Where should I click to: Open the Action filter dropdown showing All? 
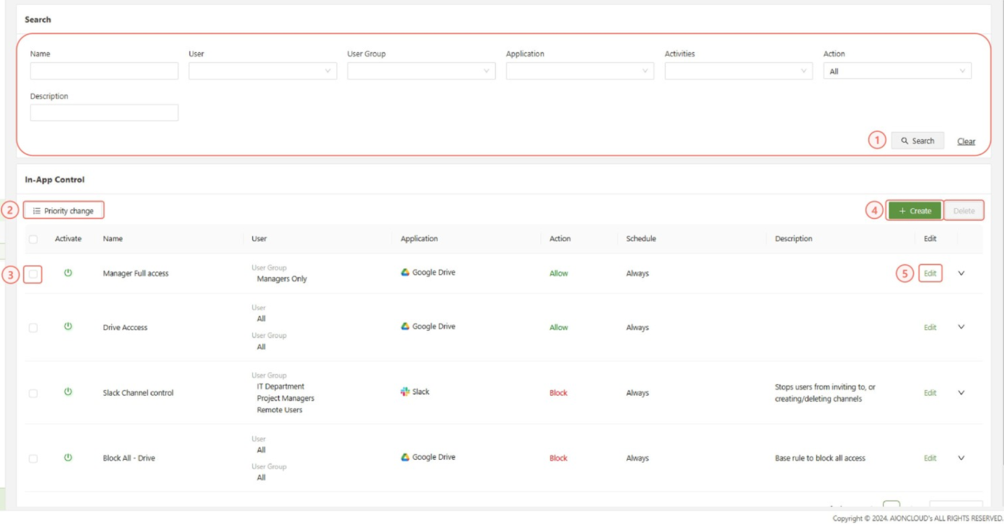click(x=896, y=71)
